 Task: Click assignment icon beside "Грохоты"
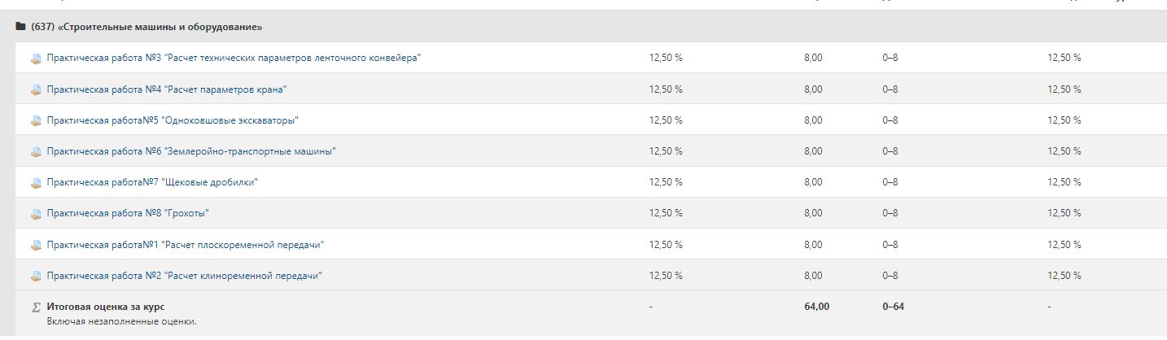coord(36,214)
